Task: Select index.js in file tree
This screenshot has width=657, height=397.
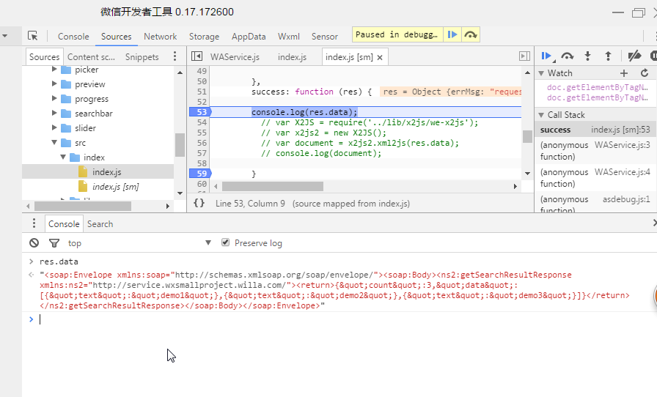Action: (x=107, y=171)
